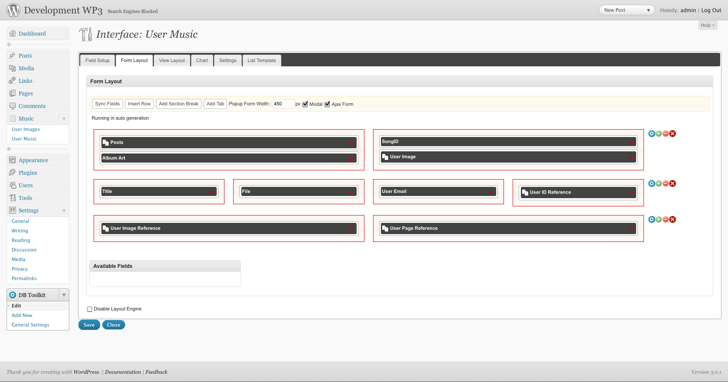Screen dimensions: 728x382
Task: Open the Feedback footer link
Action: tap(156, 372)
